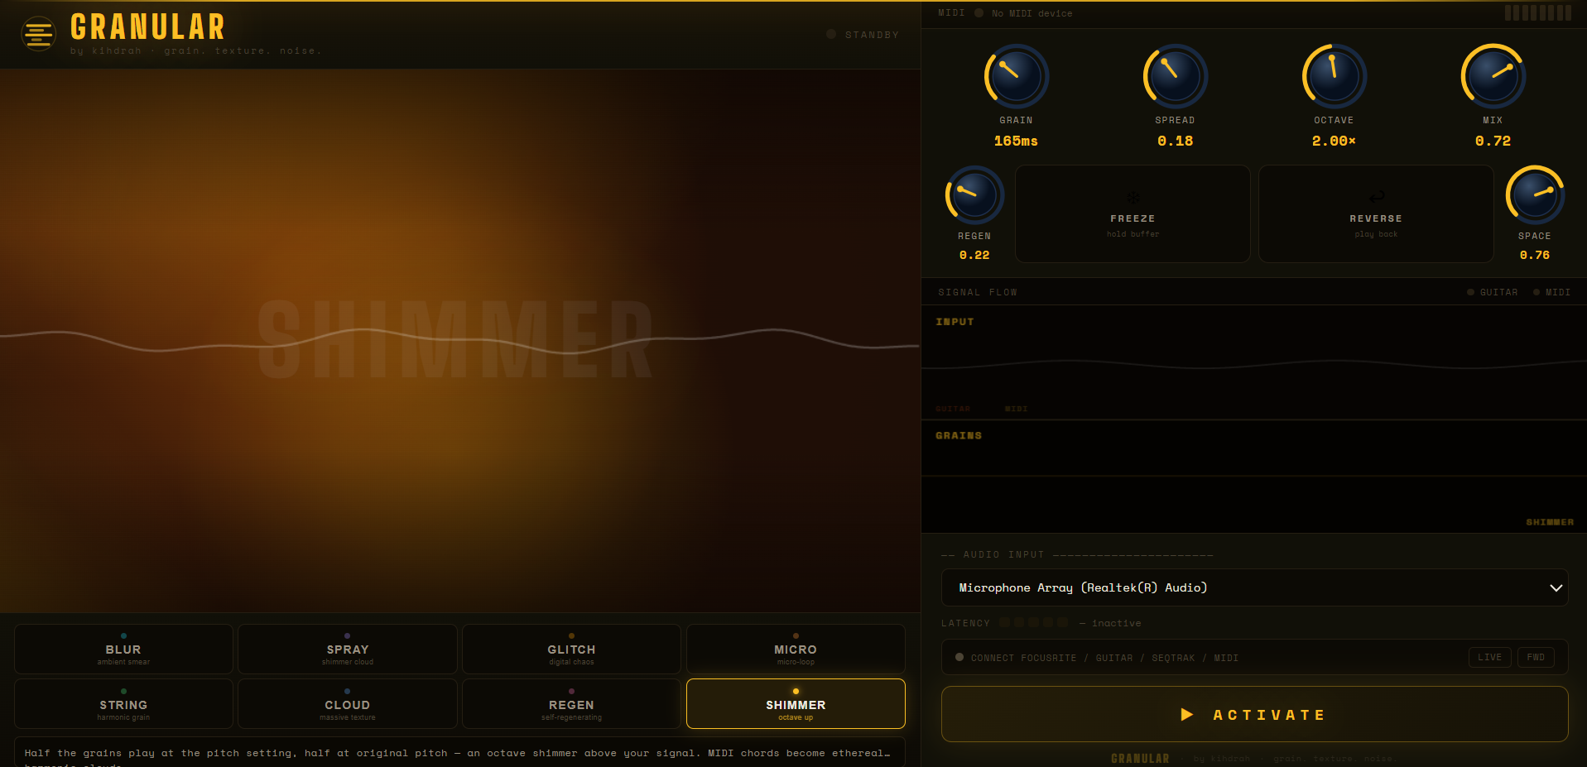Click the MIDI signal flow indicator
1587x767 pixels.
click(1551, 292)
